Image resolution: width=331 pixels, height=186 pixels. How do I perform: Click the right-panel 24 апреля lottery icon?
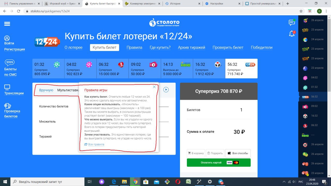click(305, 40)
